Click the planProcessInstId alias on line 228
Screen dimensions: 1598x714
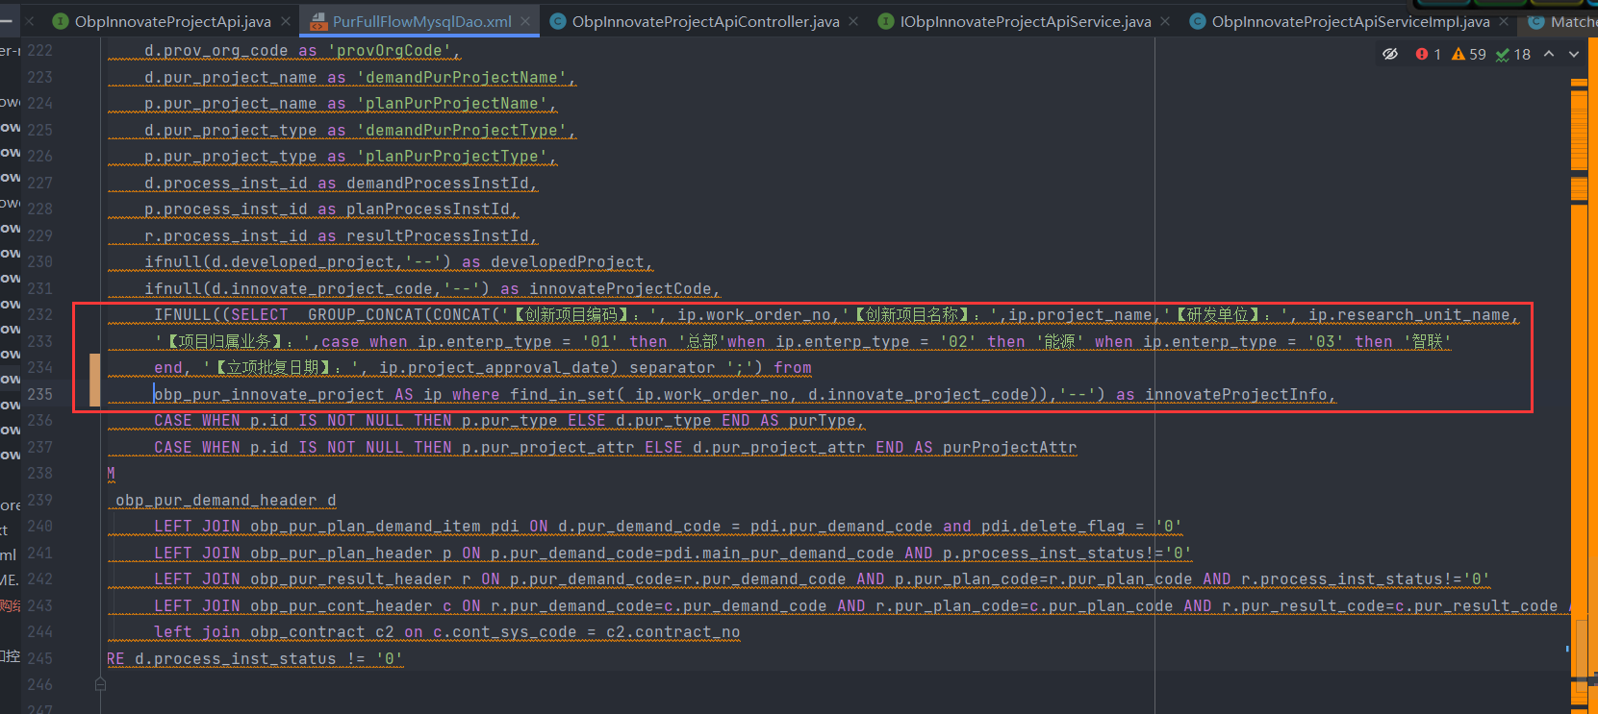tap(428, 209)
